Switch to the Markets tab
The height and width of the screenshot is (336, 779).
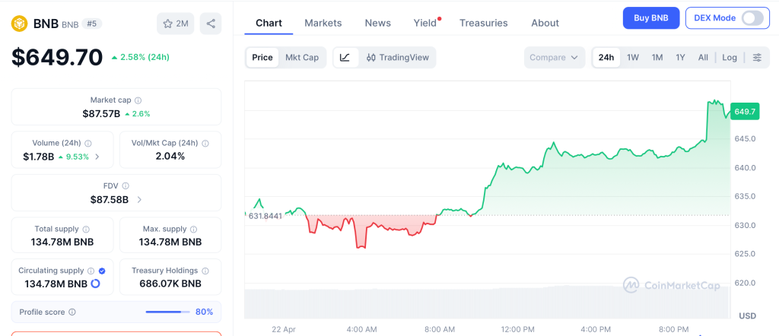point(323,23)
